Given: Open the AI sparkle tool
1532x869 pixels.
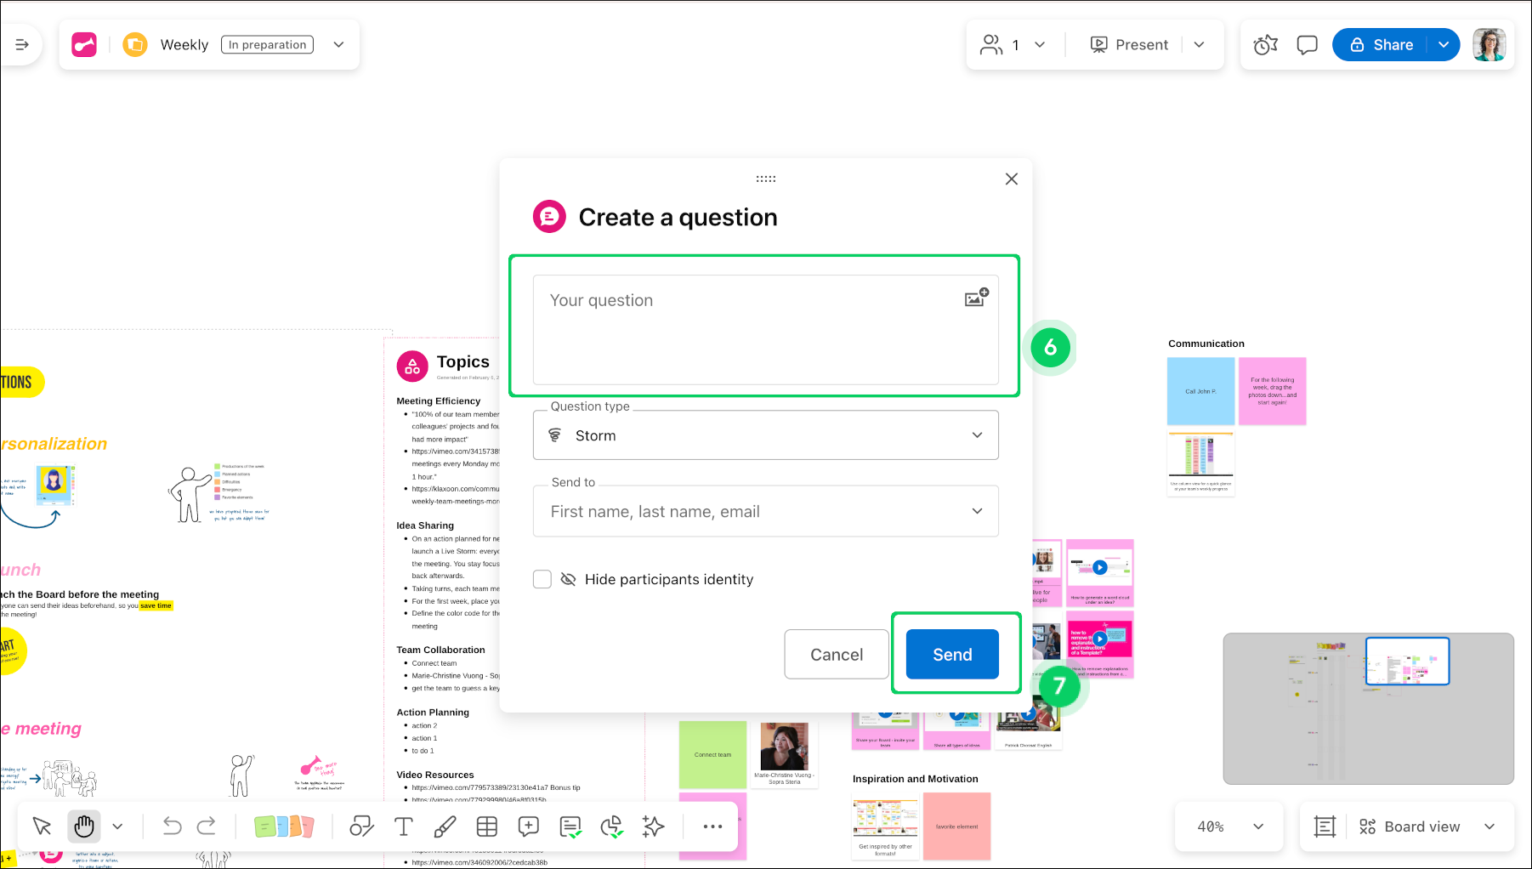Looking at the screenshot, I should tap(653, 826).
